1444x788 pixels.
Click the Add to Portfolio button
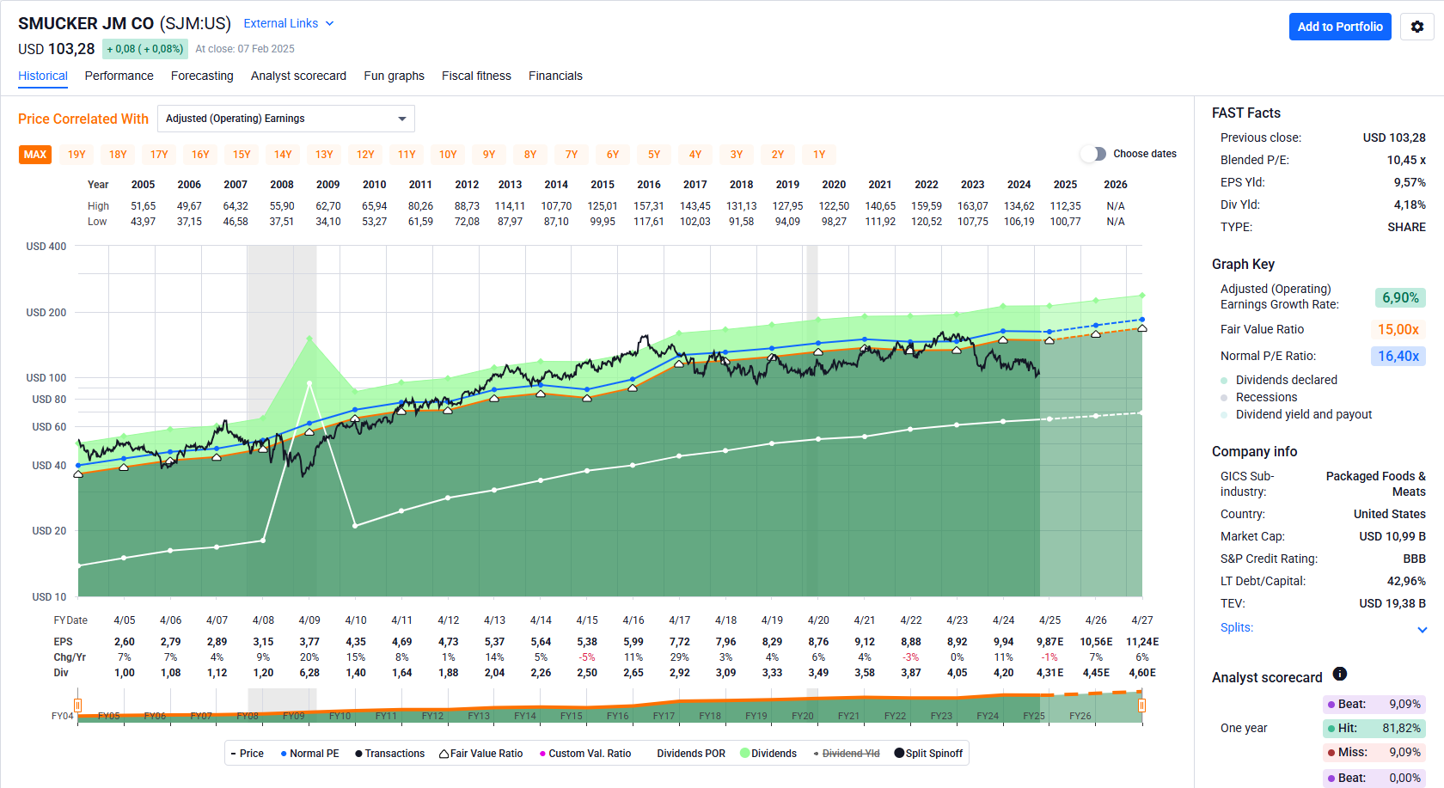tap(1339, 27)
